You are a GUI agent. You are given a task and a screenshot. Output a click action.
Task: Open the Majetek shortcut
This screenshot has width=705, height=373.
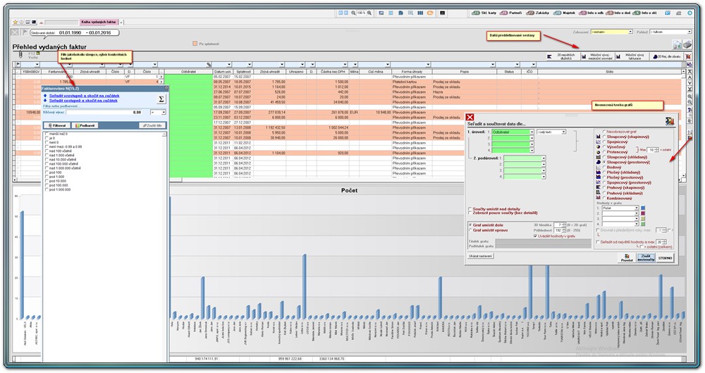click(x=565, y=13)
